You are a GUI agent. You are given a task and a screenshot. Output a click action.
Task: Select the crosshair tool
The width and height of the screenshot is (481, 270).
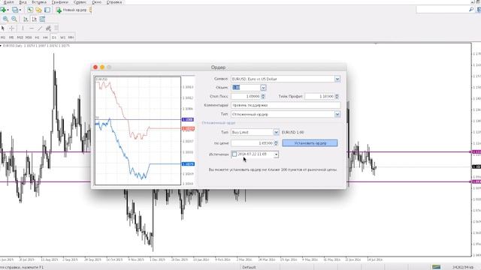(12, 28)
